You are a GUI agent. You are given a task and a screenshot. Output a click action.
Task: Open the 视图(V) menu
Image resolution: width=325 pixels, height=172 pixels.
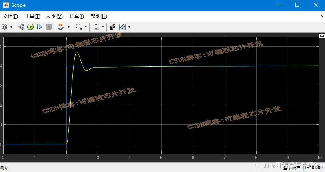coord(55,16)
